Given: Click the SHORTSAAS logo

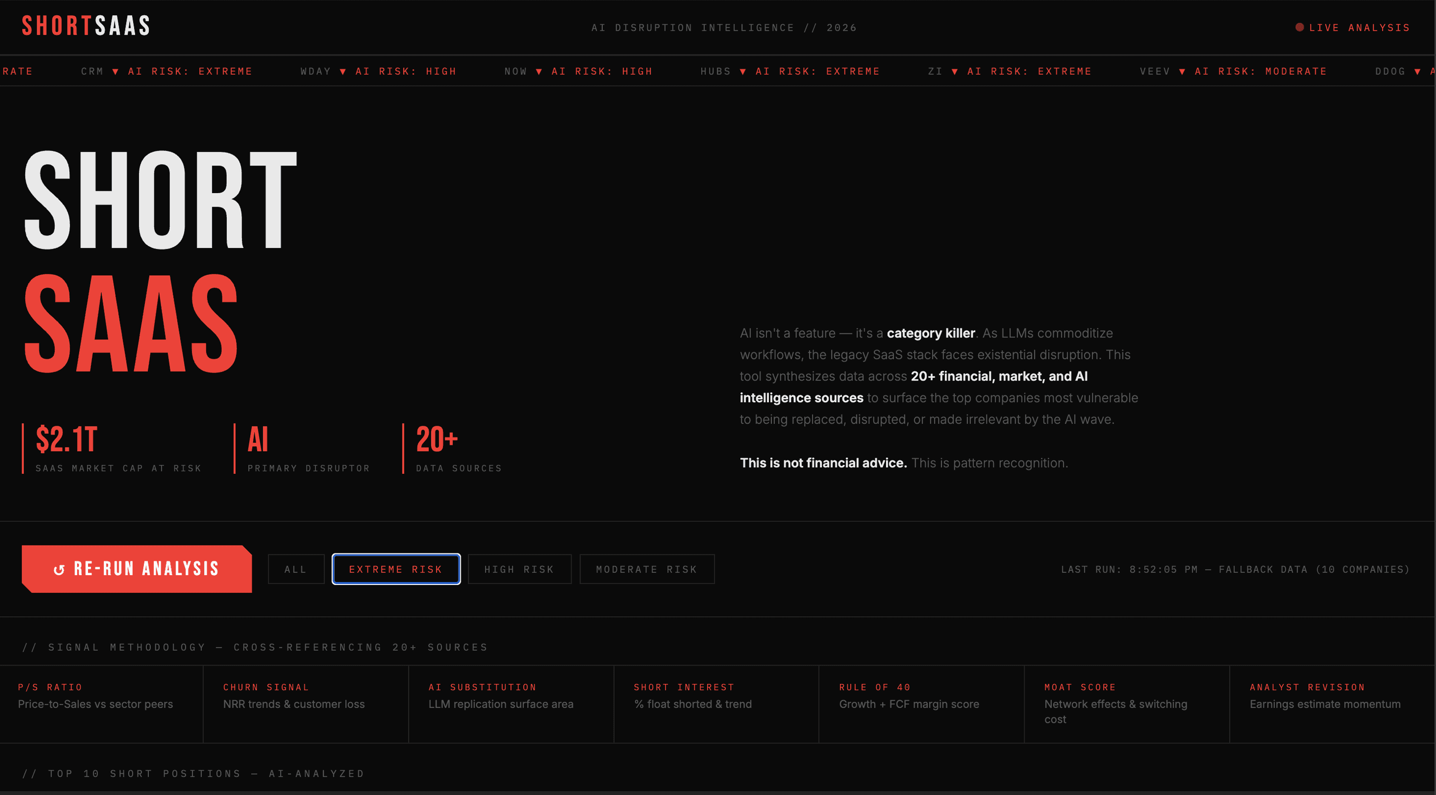Looking at the screenshot, I should 86,26.
